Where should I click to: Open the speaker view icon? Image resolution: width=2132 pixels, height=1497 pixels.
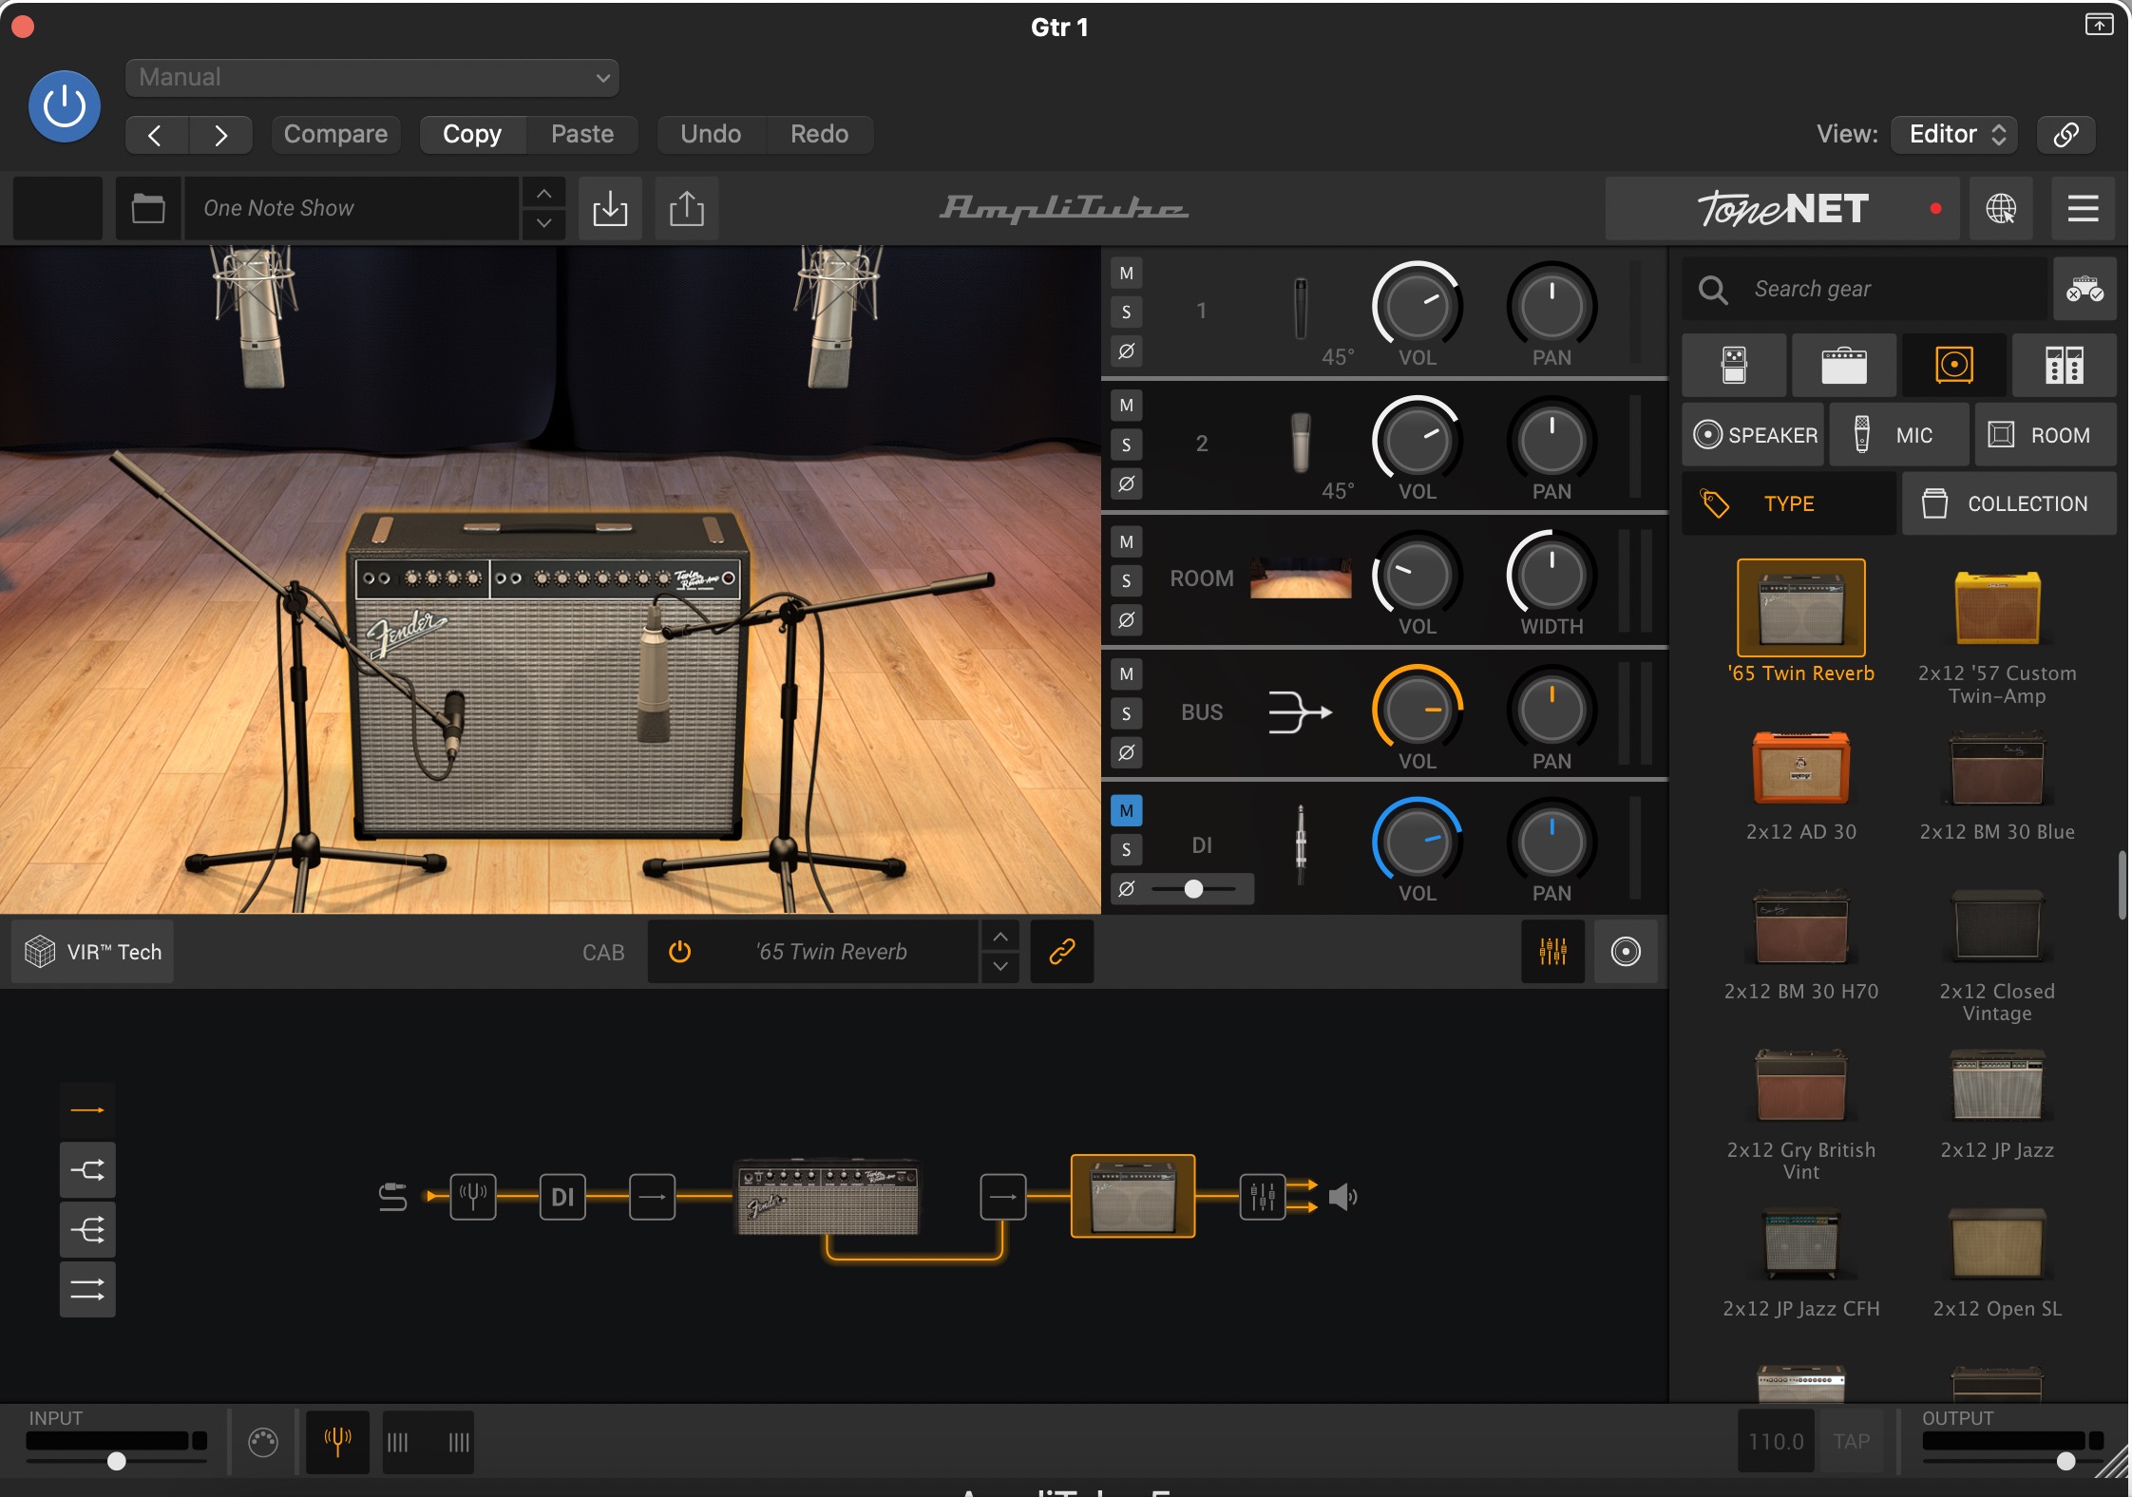[1626, 952]
